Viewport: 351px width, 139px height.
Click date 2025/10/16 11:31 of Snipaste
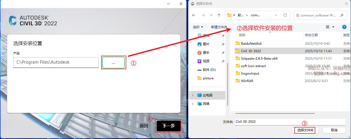tap(318, 58)
